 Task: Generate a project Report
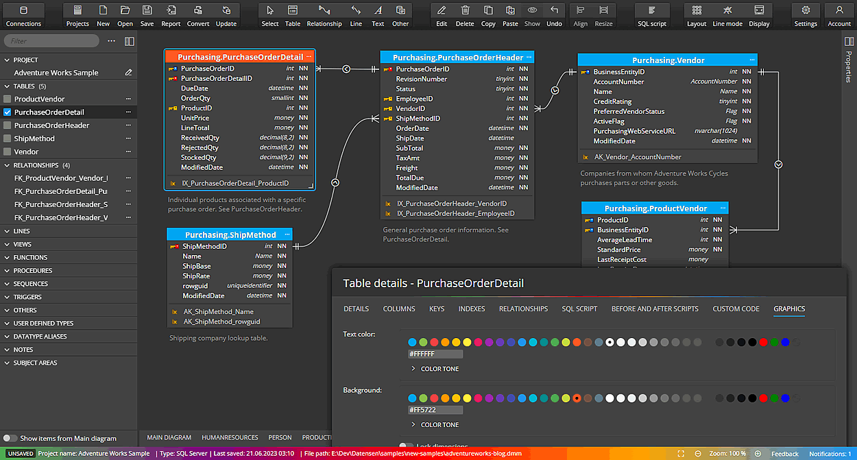(171, 14)
